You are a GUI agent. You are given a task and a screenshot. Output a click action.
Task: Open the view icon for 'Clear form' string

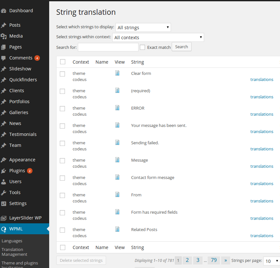click(117, 73)
